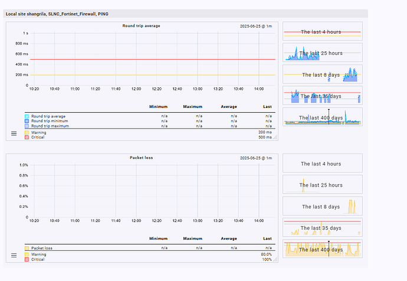407x281 pixels.
Task: Click the Round trip average legend color box
Action: pyautogui.click(x=27, y=116)
